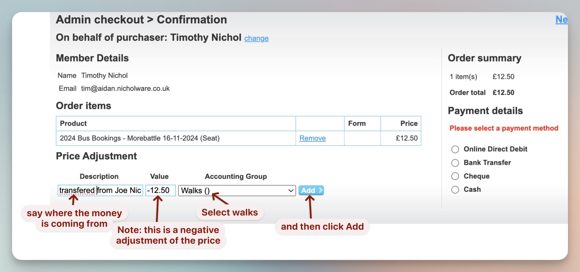Remove the Morebattle bus booking item

[312, 138]
